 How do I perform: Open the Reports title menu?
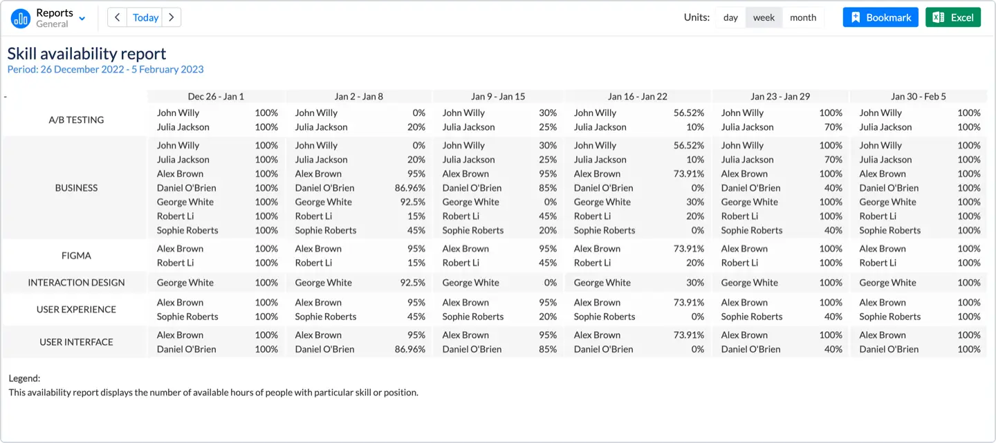point(55,13)
